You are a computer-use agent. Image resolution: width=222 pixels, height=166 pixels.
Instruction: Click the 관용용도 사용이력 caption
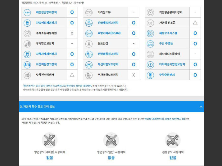point(173,152)
